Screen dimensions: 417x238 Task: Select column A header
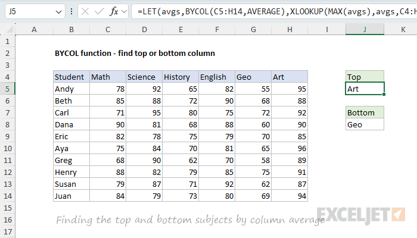(35, 30)
